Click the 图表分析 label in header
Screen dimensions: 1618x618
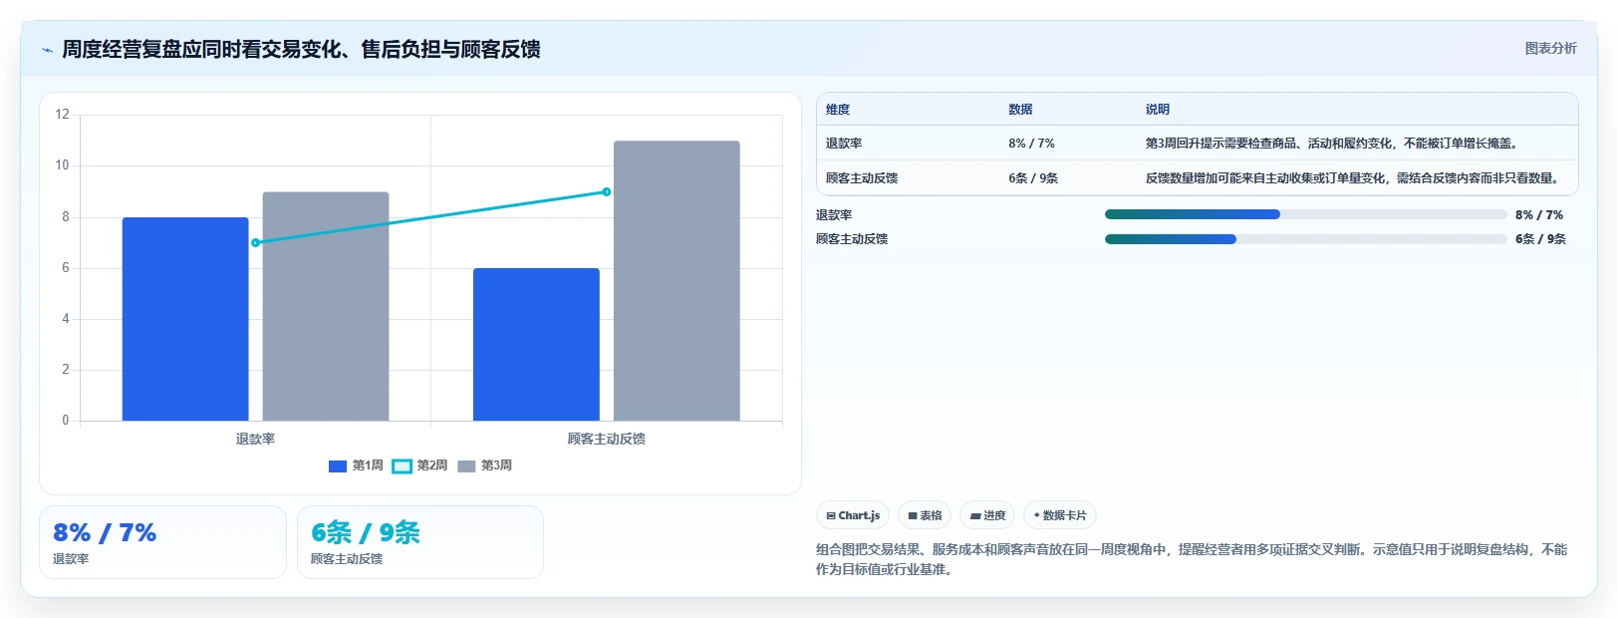[x=1550, y=48]
